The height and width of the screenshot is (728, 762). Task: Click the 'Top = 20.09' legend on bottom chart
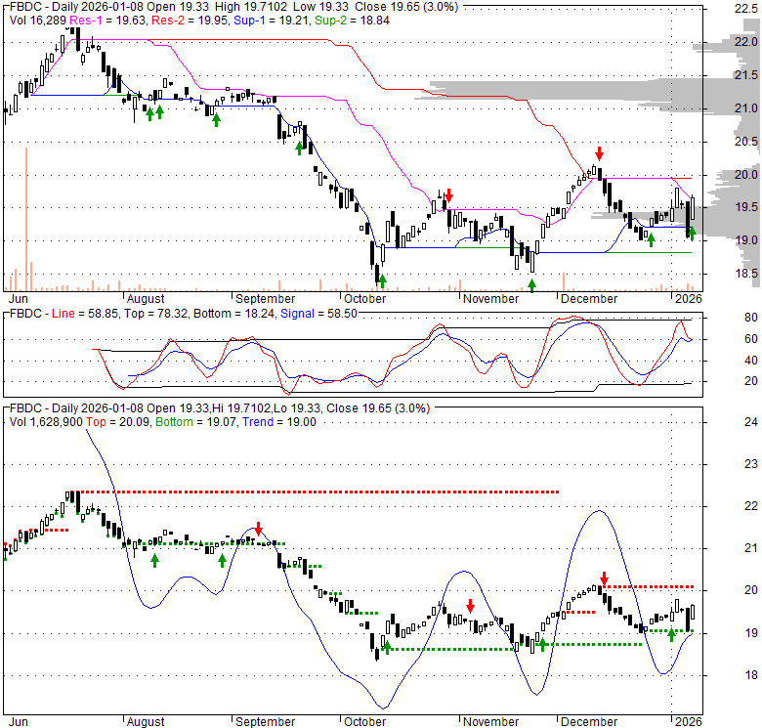[118, 422]
